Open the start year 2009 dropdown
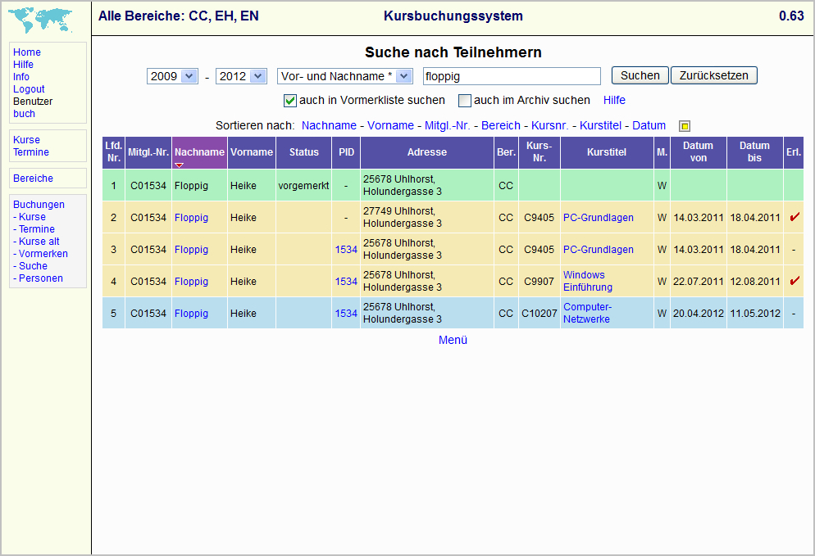 (172, 76)
